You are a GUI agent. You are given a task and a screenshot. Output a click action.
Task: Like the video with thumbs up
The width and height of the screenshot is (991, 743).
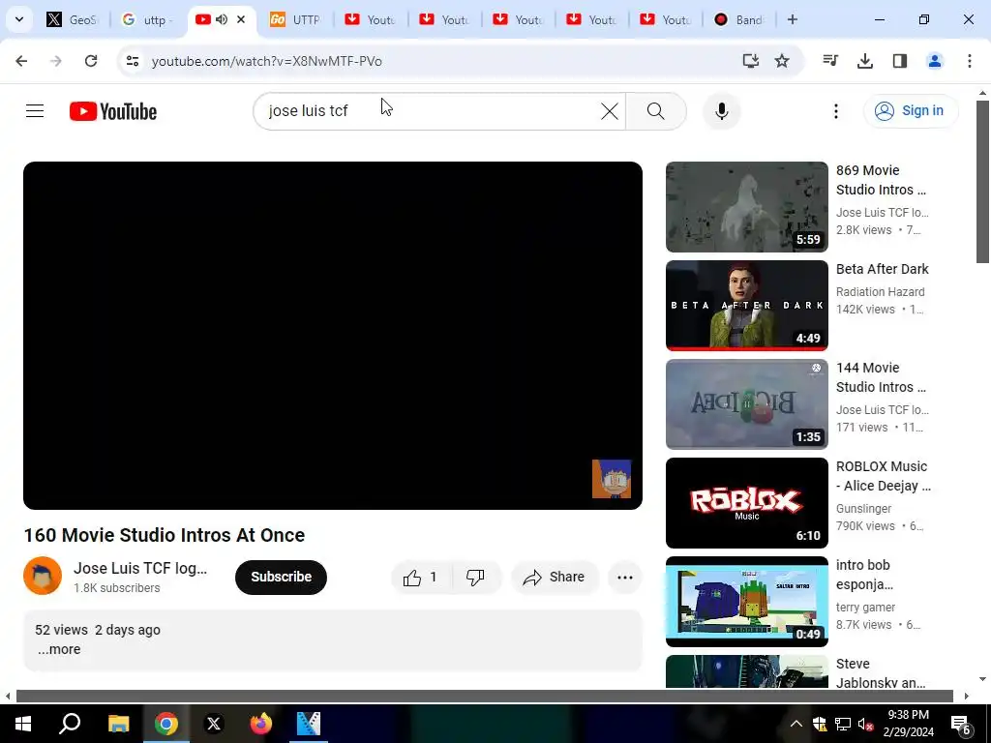[422, 577]
